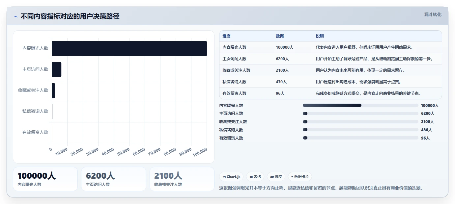Click the 维度 column header
This screenshot has width=455, height=204.
226,36
